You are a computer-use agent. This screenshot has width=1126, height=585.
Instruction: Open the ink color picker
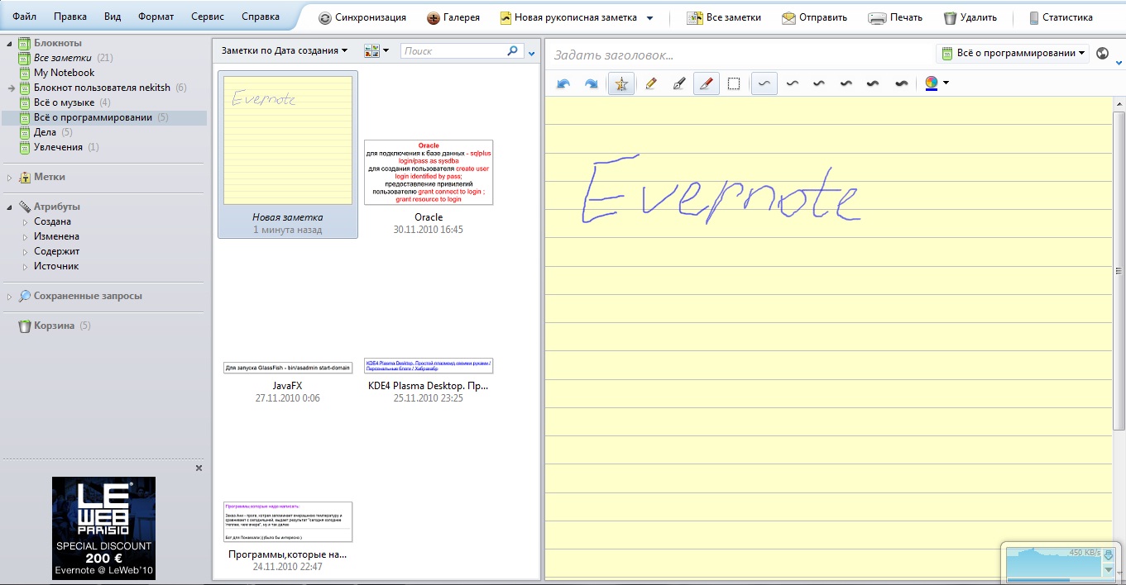tap(932, 83)
